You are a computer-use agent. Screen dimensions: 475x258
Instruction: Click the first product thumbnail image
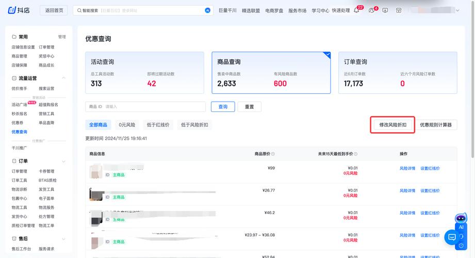coord(96,172)
